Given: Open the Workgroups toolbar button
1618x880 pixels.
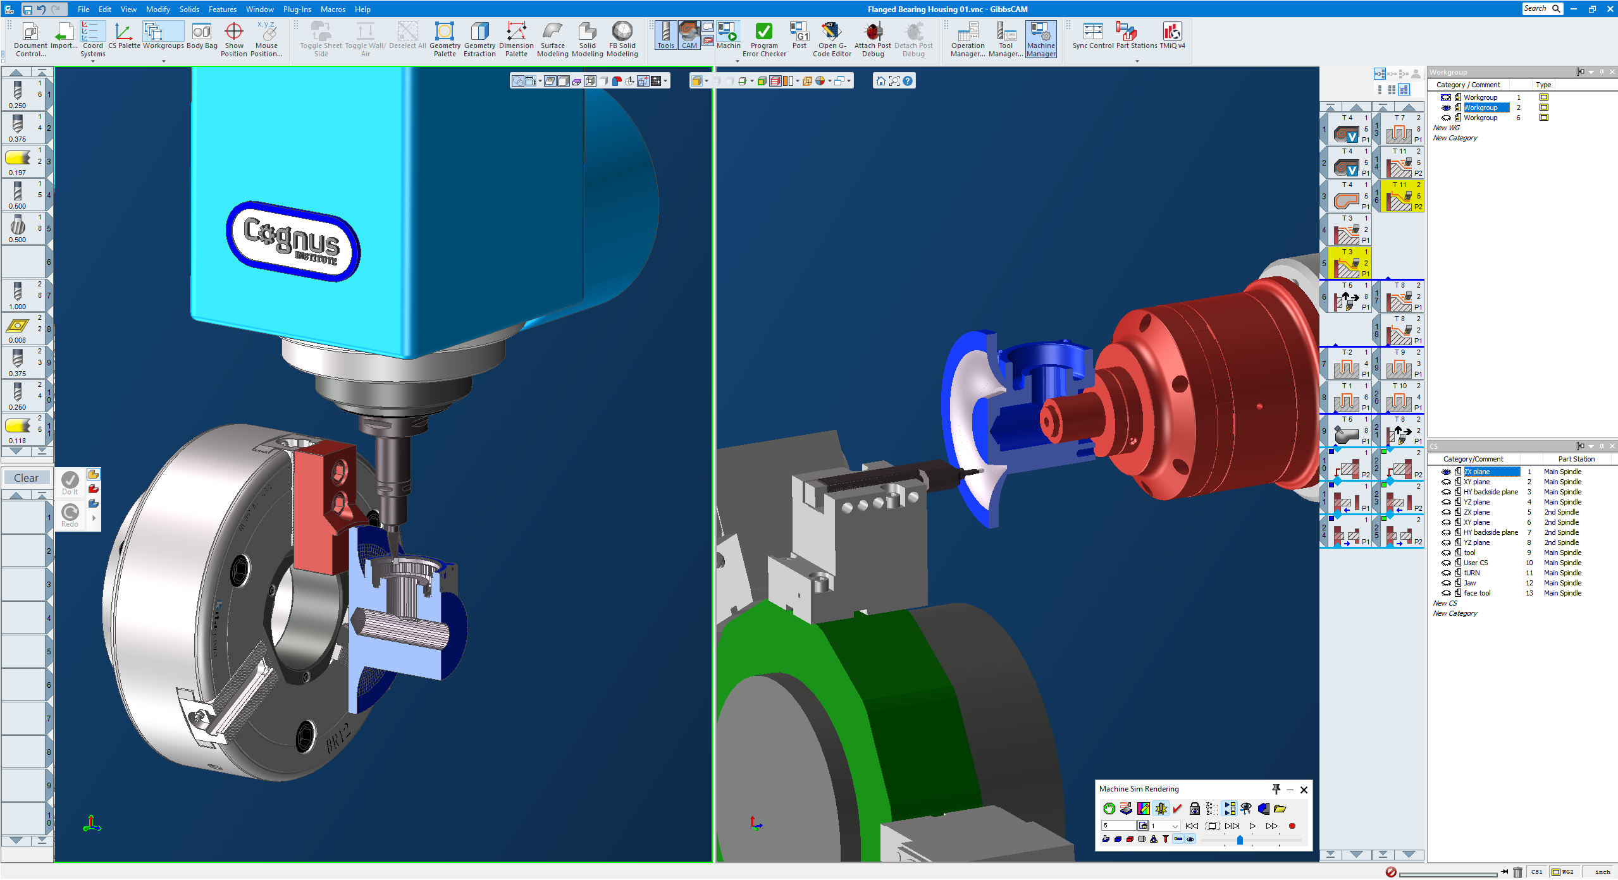Looking at the screenshot, I should click(163, 35).
